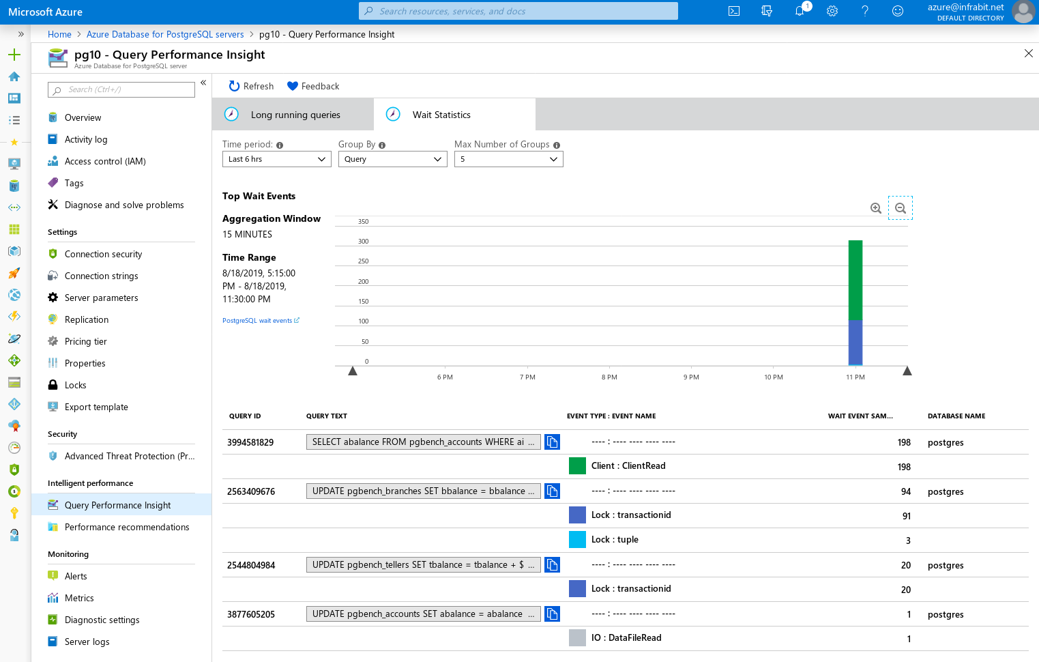The width and height of the screenshot is (1039, 662).
Task: Click Home breadcrumb link
Action: [59, 34]
